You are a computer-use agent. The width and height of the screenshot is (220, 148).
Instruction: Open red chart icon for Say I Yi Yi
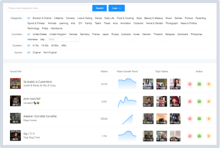pyautogui.click(x=190, y=136)
